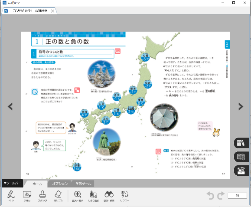The image size is (251, 207).
Task: Select the スタンプ stamp tool
Action: 42,196
